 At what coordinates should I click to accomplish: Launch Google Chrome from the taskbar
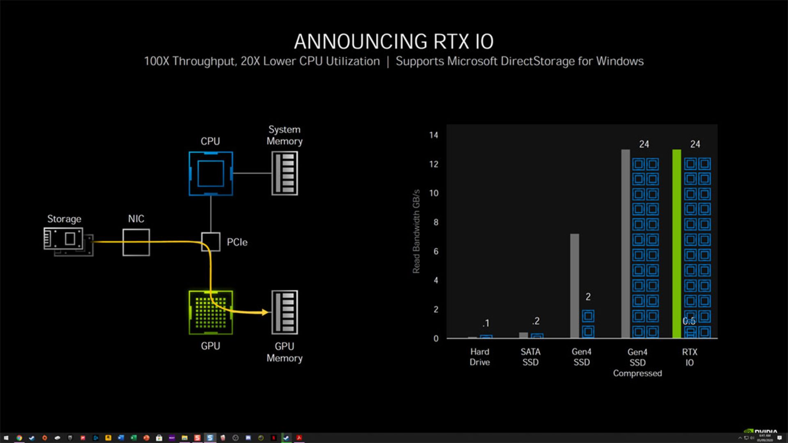point(19,438)
